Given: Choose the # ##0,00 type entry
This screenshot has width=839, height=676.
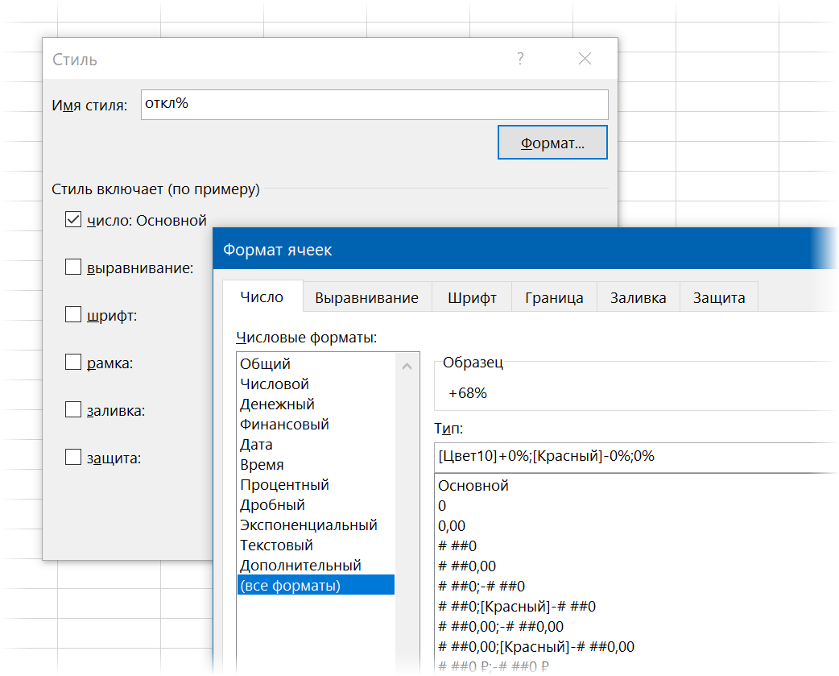Looking at the screenshot, I should (635, 566).
